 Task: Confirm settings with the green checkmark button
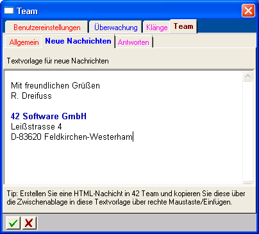pos(13,223)
